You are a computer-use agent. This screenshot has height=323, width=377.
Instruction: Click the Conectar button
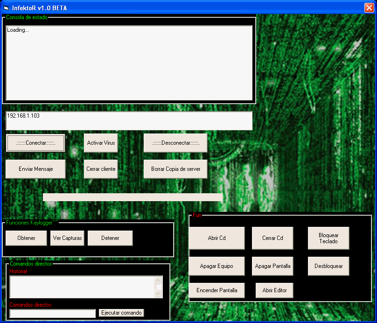click(35, 143)
